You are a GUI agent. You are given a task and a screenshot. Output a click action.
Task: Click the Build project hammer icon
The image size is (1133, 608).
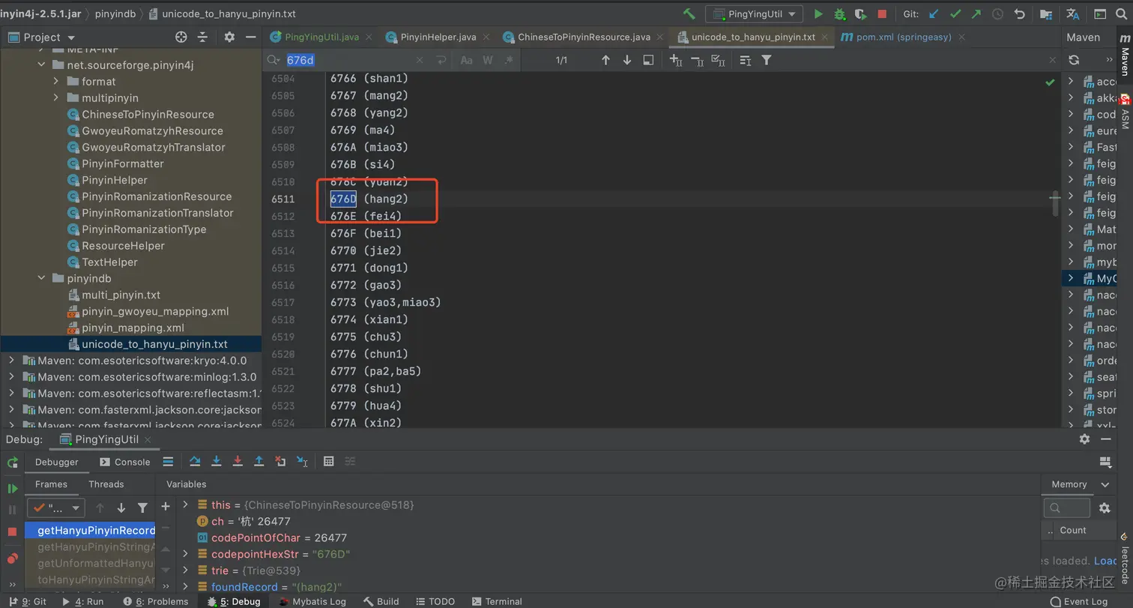[689, 14]
